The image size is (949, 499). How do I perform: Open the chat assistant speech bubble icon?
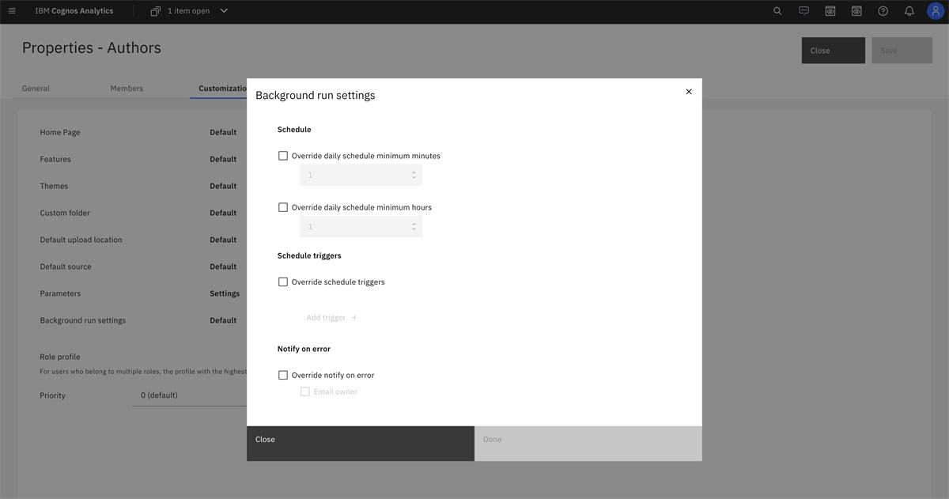(x=804, y=11)
